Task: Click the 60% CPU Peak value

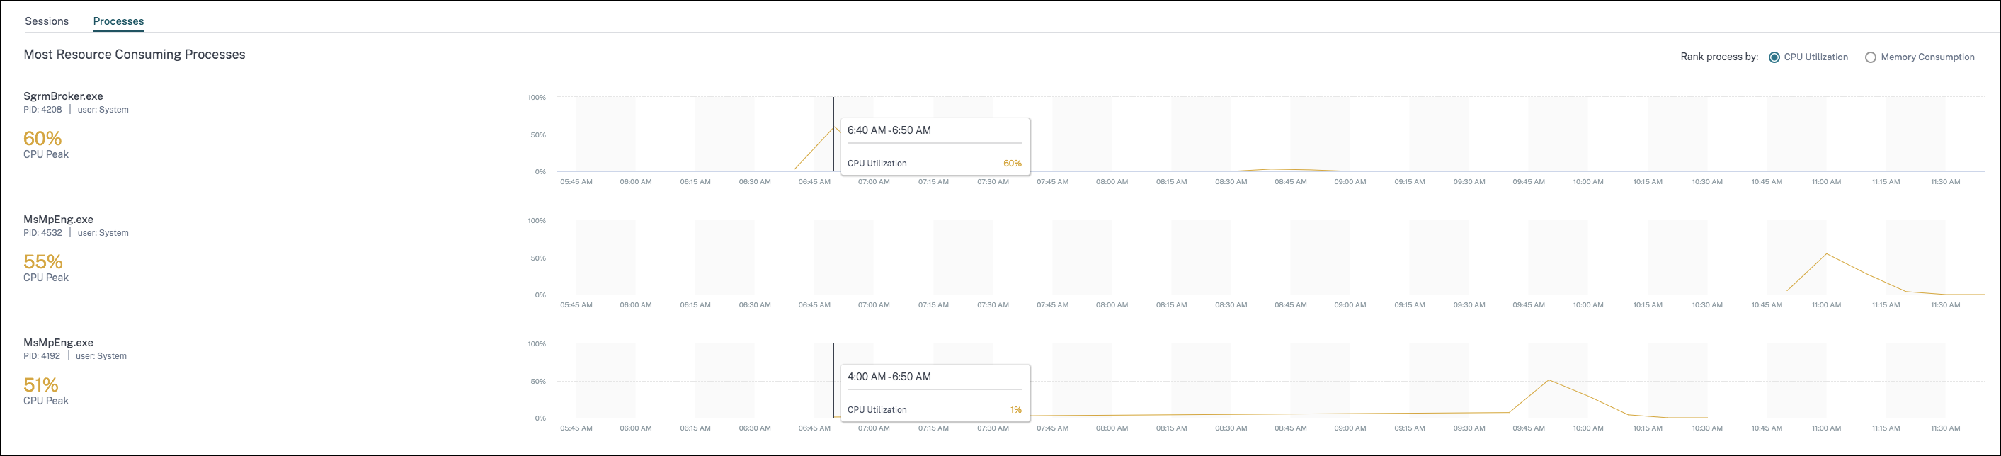Action: click(42, 138)
